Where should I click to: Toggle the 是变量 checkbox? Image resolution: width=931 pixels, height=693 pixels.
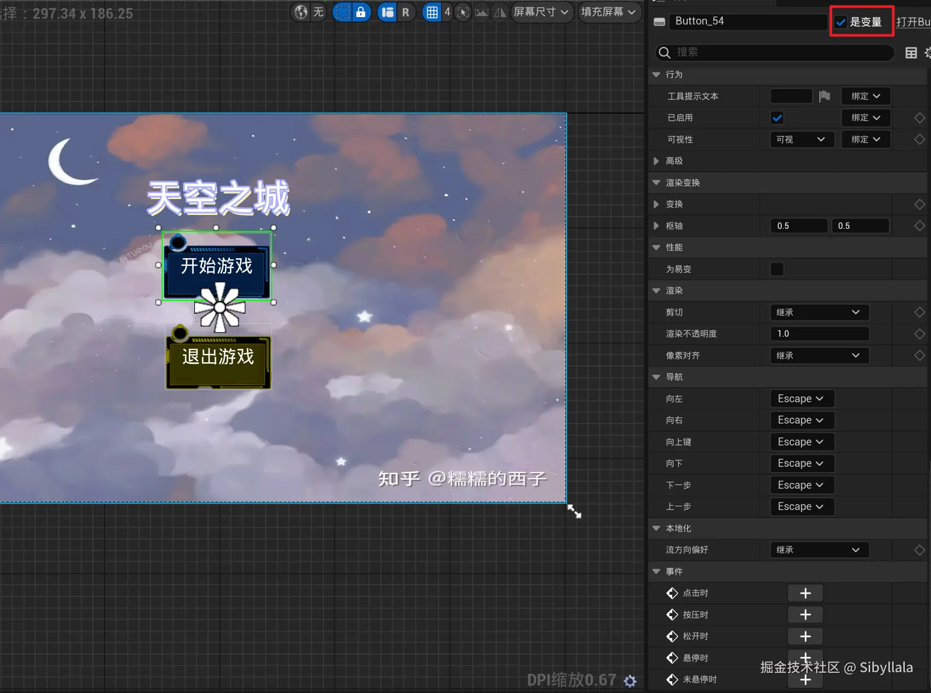tap(841, 22)
